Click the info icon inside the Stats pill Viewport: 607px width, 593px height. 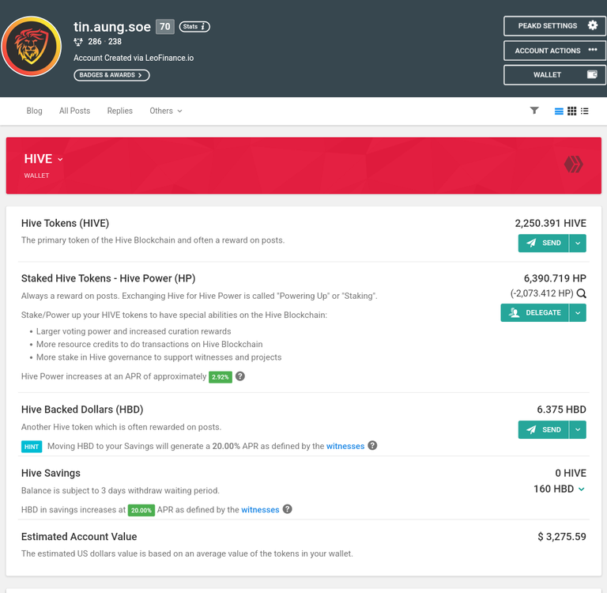point(203,27)
